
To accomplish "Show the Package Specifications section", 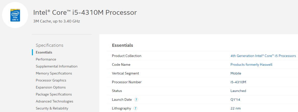I will coord(54,94).
